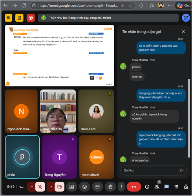Click the yellow camera-off extension button
Image resolution: width=192 pixels, height=196 pixels.
click(x=9, y=18)
